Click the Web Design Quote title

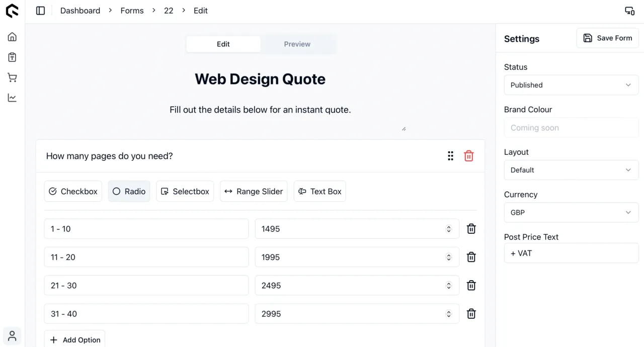point(260,79)
